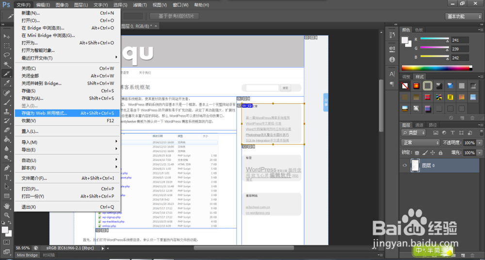The height and width of the screenshot is (260, 485).
Task: Choose 存储为(A)... menu item
Action: [67, 98]
